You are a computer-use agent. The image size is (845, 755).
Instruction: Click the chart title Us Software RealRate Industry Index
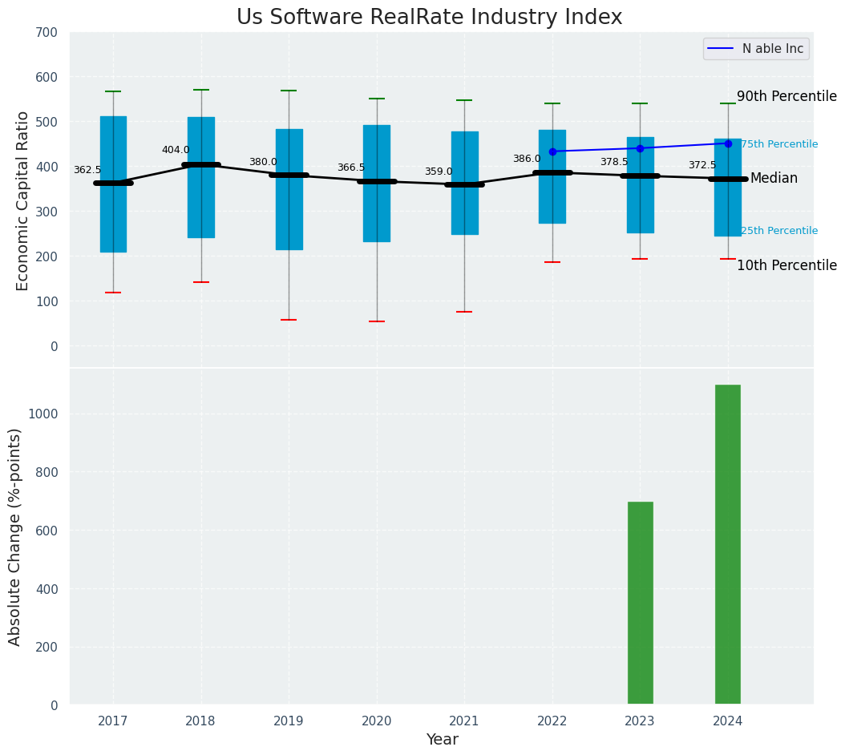pos(430,18)
